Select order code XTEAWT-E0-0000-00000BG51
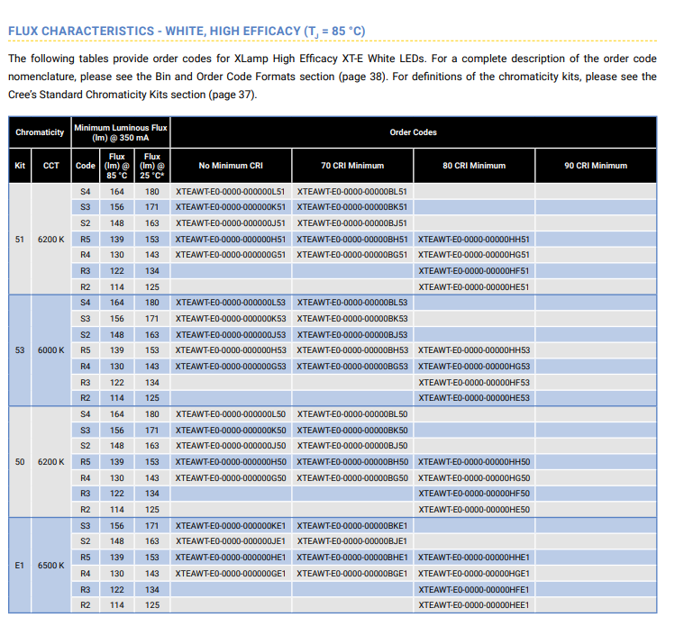The image size is (675, 626). point(351,255)
